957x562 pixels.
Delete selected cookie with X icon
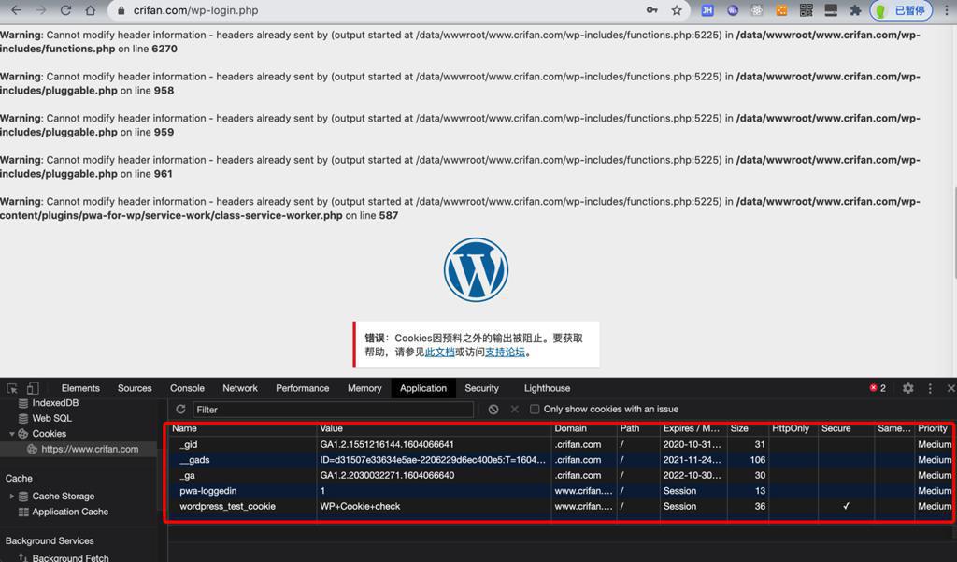click(515, 410)
